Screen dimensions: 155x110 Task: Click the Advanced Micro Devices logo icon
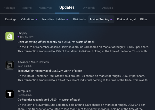point(10,65)
